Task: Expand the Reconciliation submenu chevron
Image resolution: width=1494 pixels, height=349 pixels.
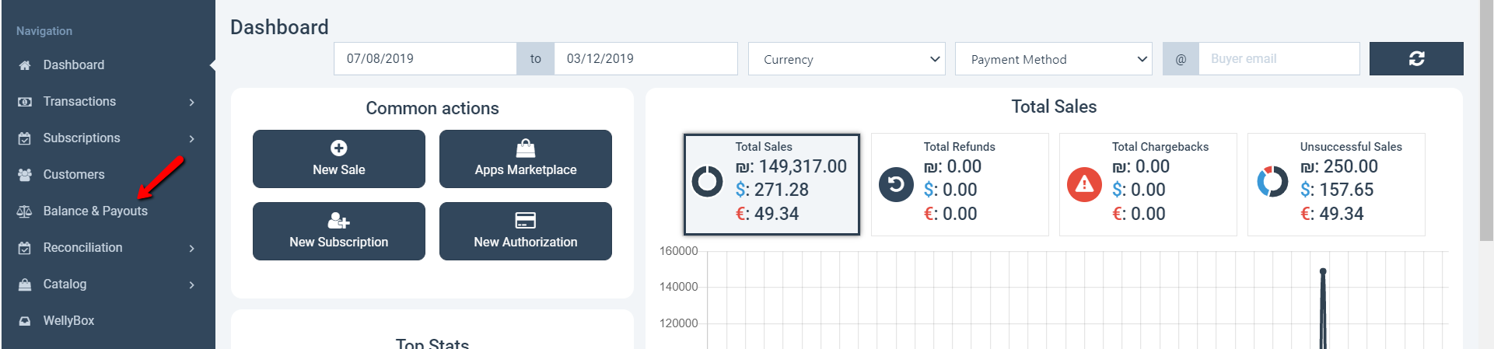Action: coord(191,248)
